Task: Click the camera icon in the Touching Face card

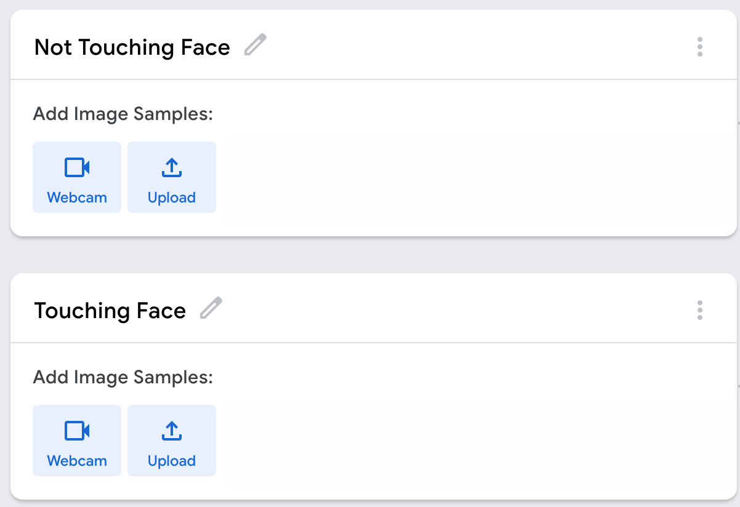Action: [77, 430]
